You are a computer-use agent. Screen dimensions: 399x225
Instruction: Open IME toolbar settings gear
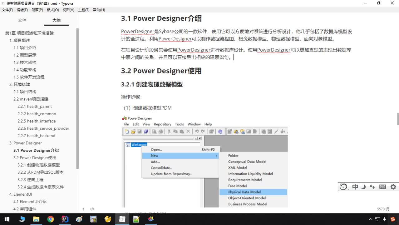coord(393,187)
